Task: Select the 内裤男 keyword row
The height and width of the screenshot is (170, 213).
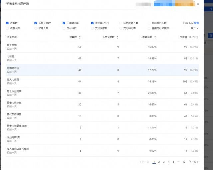Action: click(102, 59)
